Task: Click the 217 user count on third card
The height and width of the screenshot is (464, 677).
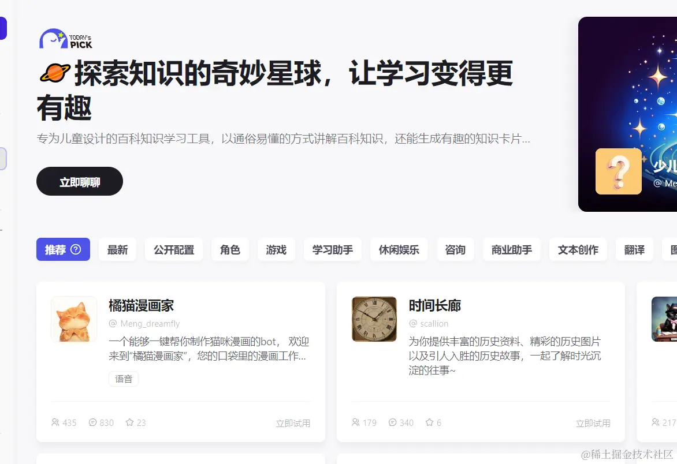Action: coord(669,422)
